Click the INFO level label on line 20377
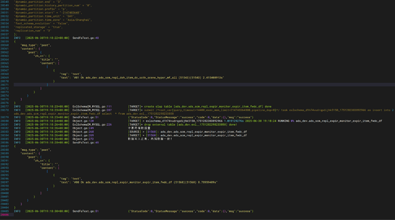The width and height of the screenshot is (395, 220). pyautogui.click(x=17, y=107)
